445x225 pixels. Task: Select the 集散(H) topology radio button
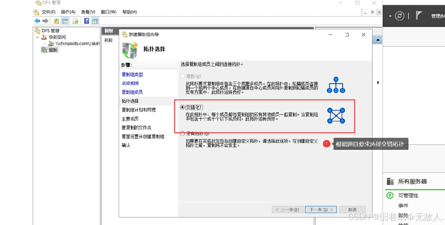coord(183,76)
